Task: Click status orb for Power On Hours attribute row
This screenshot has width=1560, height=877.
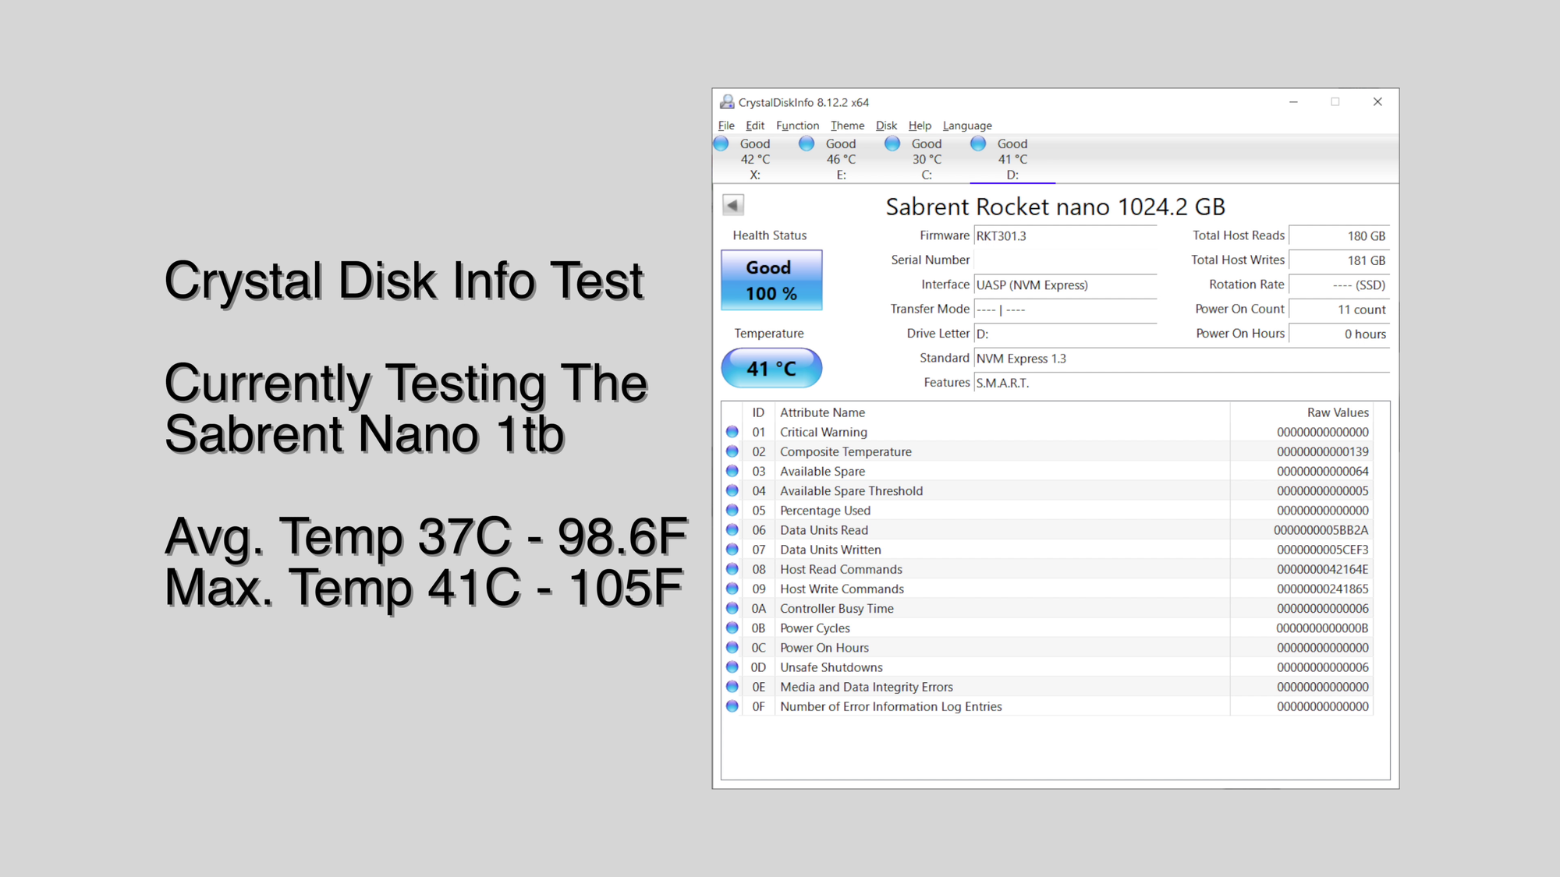Action: (732, 647)
